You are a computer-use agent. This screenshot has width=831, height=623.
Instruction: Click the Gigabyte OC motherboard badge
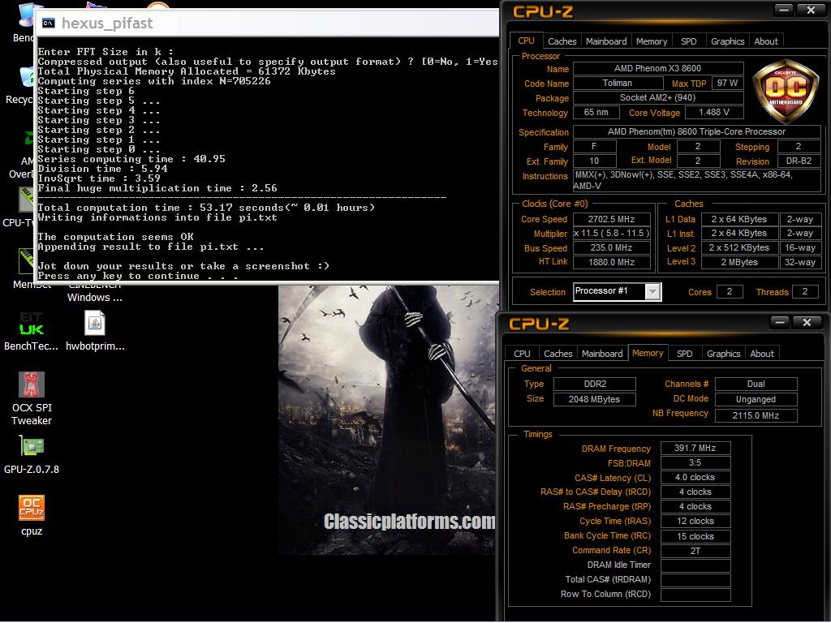coord(786,91)
